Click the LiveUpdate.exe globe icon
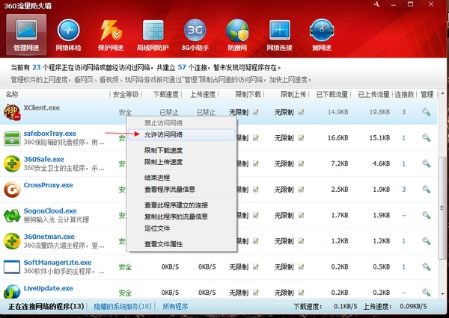The height and width of the screenshot is (318, 449). point(12,292)
